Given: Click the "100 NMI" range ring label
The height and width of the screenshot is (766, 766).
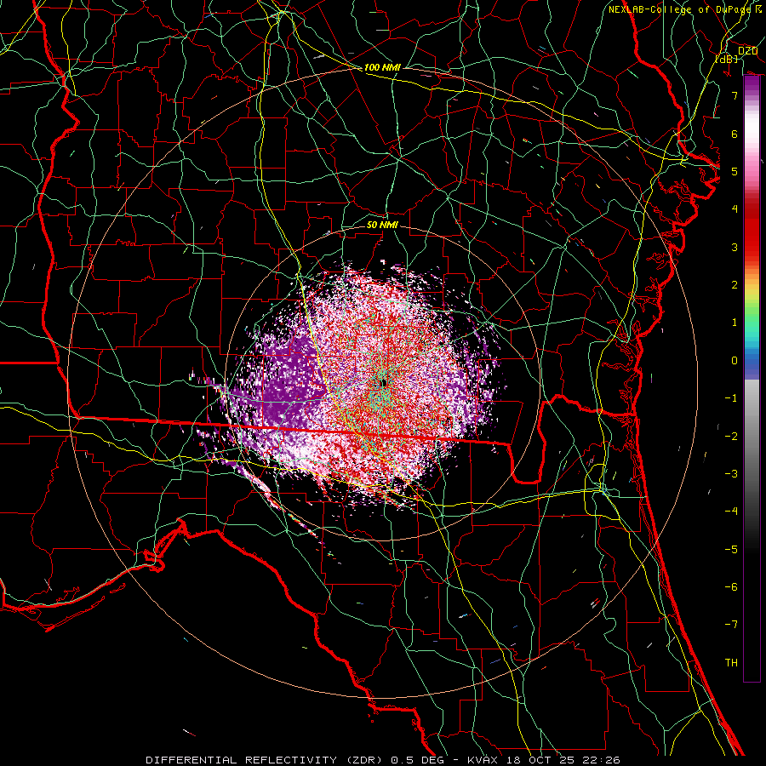Looking at the screenshot, I should click(382, 67).
